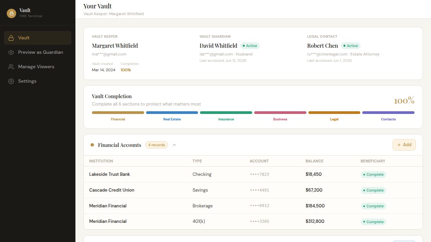This screenshot has height=242, width=431.
Task: Collapse the Financial Accounts section chevron
Action: tap(174, 145)
